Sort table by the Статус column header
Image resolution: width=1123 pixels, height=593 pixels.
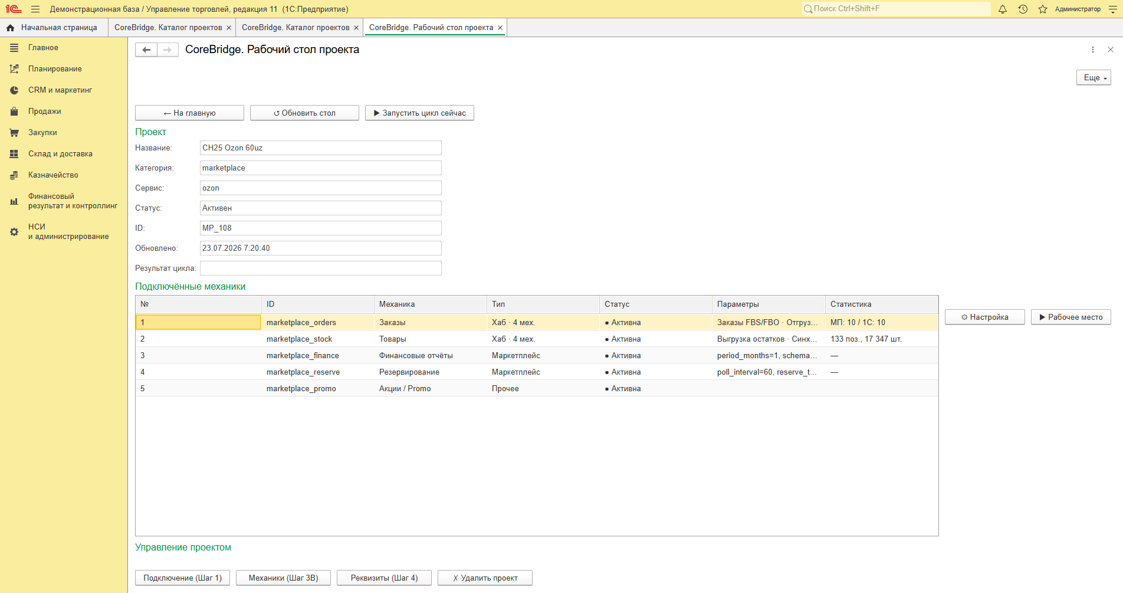tap(655, 304)
